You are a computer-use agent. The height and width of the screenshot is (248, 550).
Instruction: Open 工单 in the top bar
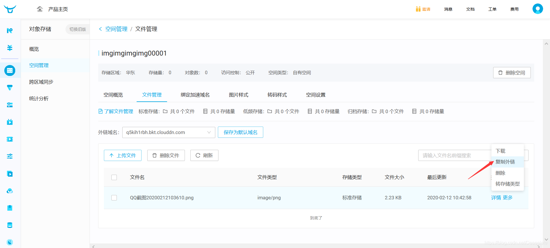492,9
